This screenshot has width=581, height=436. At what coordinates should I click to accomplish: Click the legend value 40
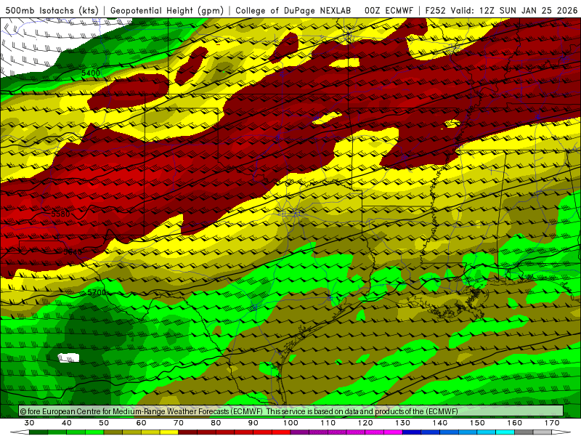click(67, 423)
